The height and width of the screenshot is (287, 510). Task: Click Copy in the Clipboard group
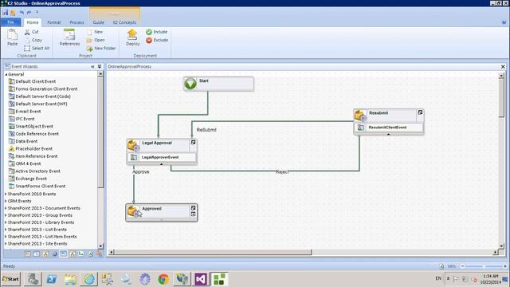[x=33, y=40]
